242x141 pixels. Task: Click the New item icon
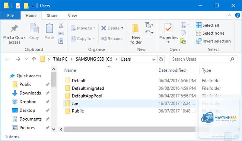148,25
